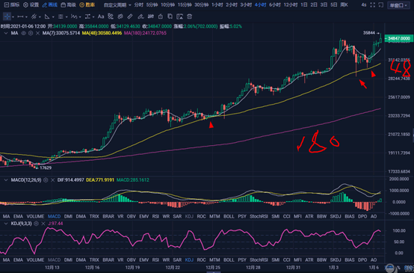Expand arrow next to horizontal line tool

[x=26, y=17]
